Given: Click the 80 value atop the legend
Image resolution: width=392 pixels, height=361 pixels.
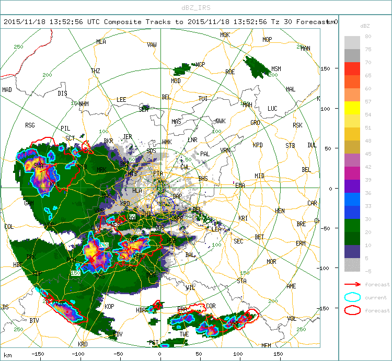Looking at the screenshot, I should point(368,36).
